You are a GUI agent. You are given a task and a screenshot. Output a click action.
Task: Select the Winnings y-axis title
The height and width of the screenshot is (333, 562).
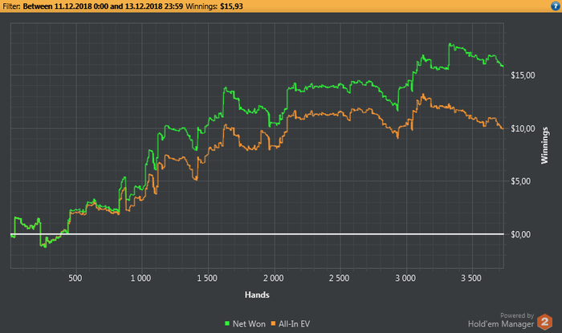tap(544, 145)
